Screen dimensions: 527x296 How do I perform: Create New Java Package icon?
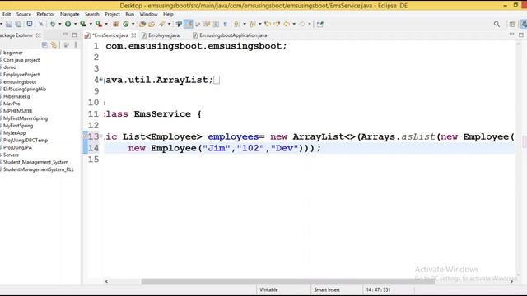click(x=116, y=24)
